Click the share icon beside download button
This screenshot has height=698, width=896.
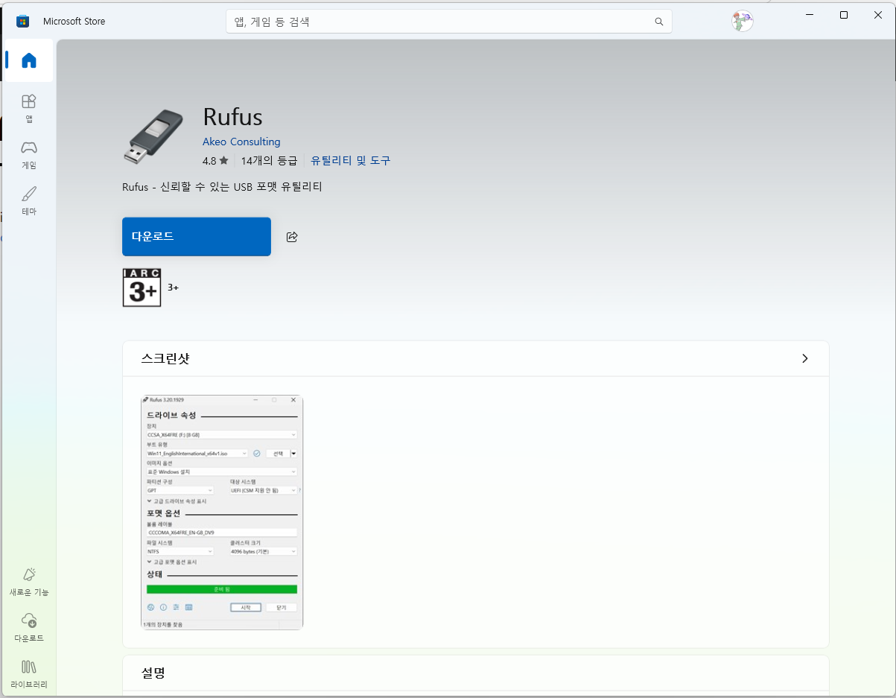[292, 237]
